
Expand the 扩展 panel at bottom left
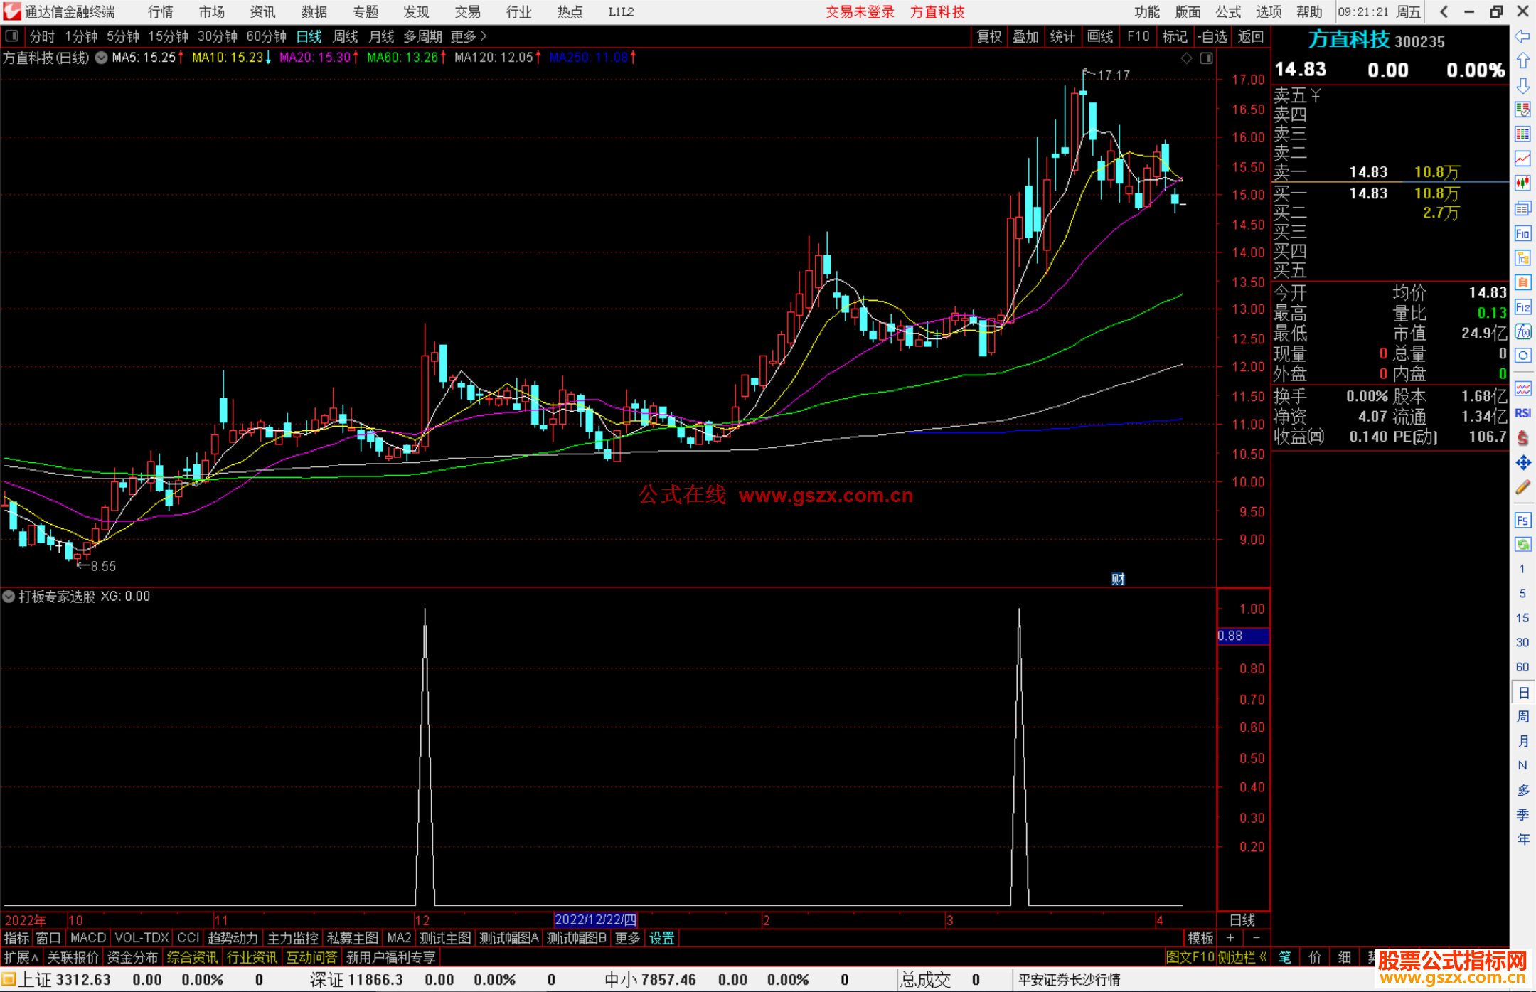tap(21, 957)
